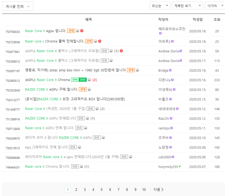Open post 'RAZER CORE X eGPU 판매합니다'
The height and width of the screenshot is (196, 225).
coord(50,118)
